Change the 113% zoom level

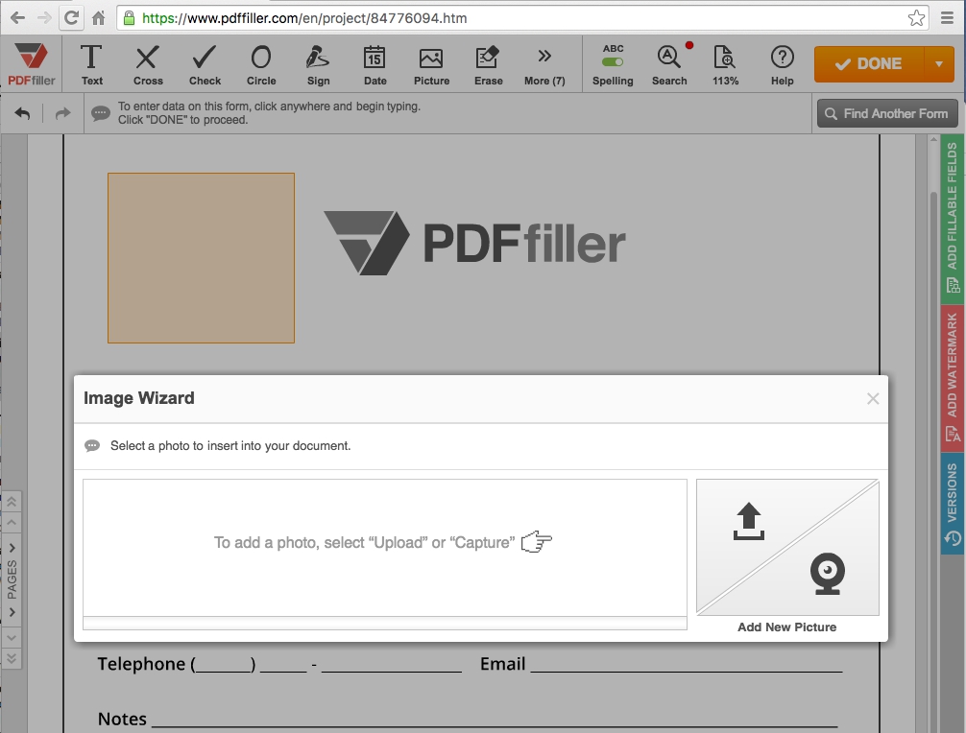725,64
